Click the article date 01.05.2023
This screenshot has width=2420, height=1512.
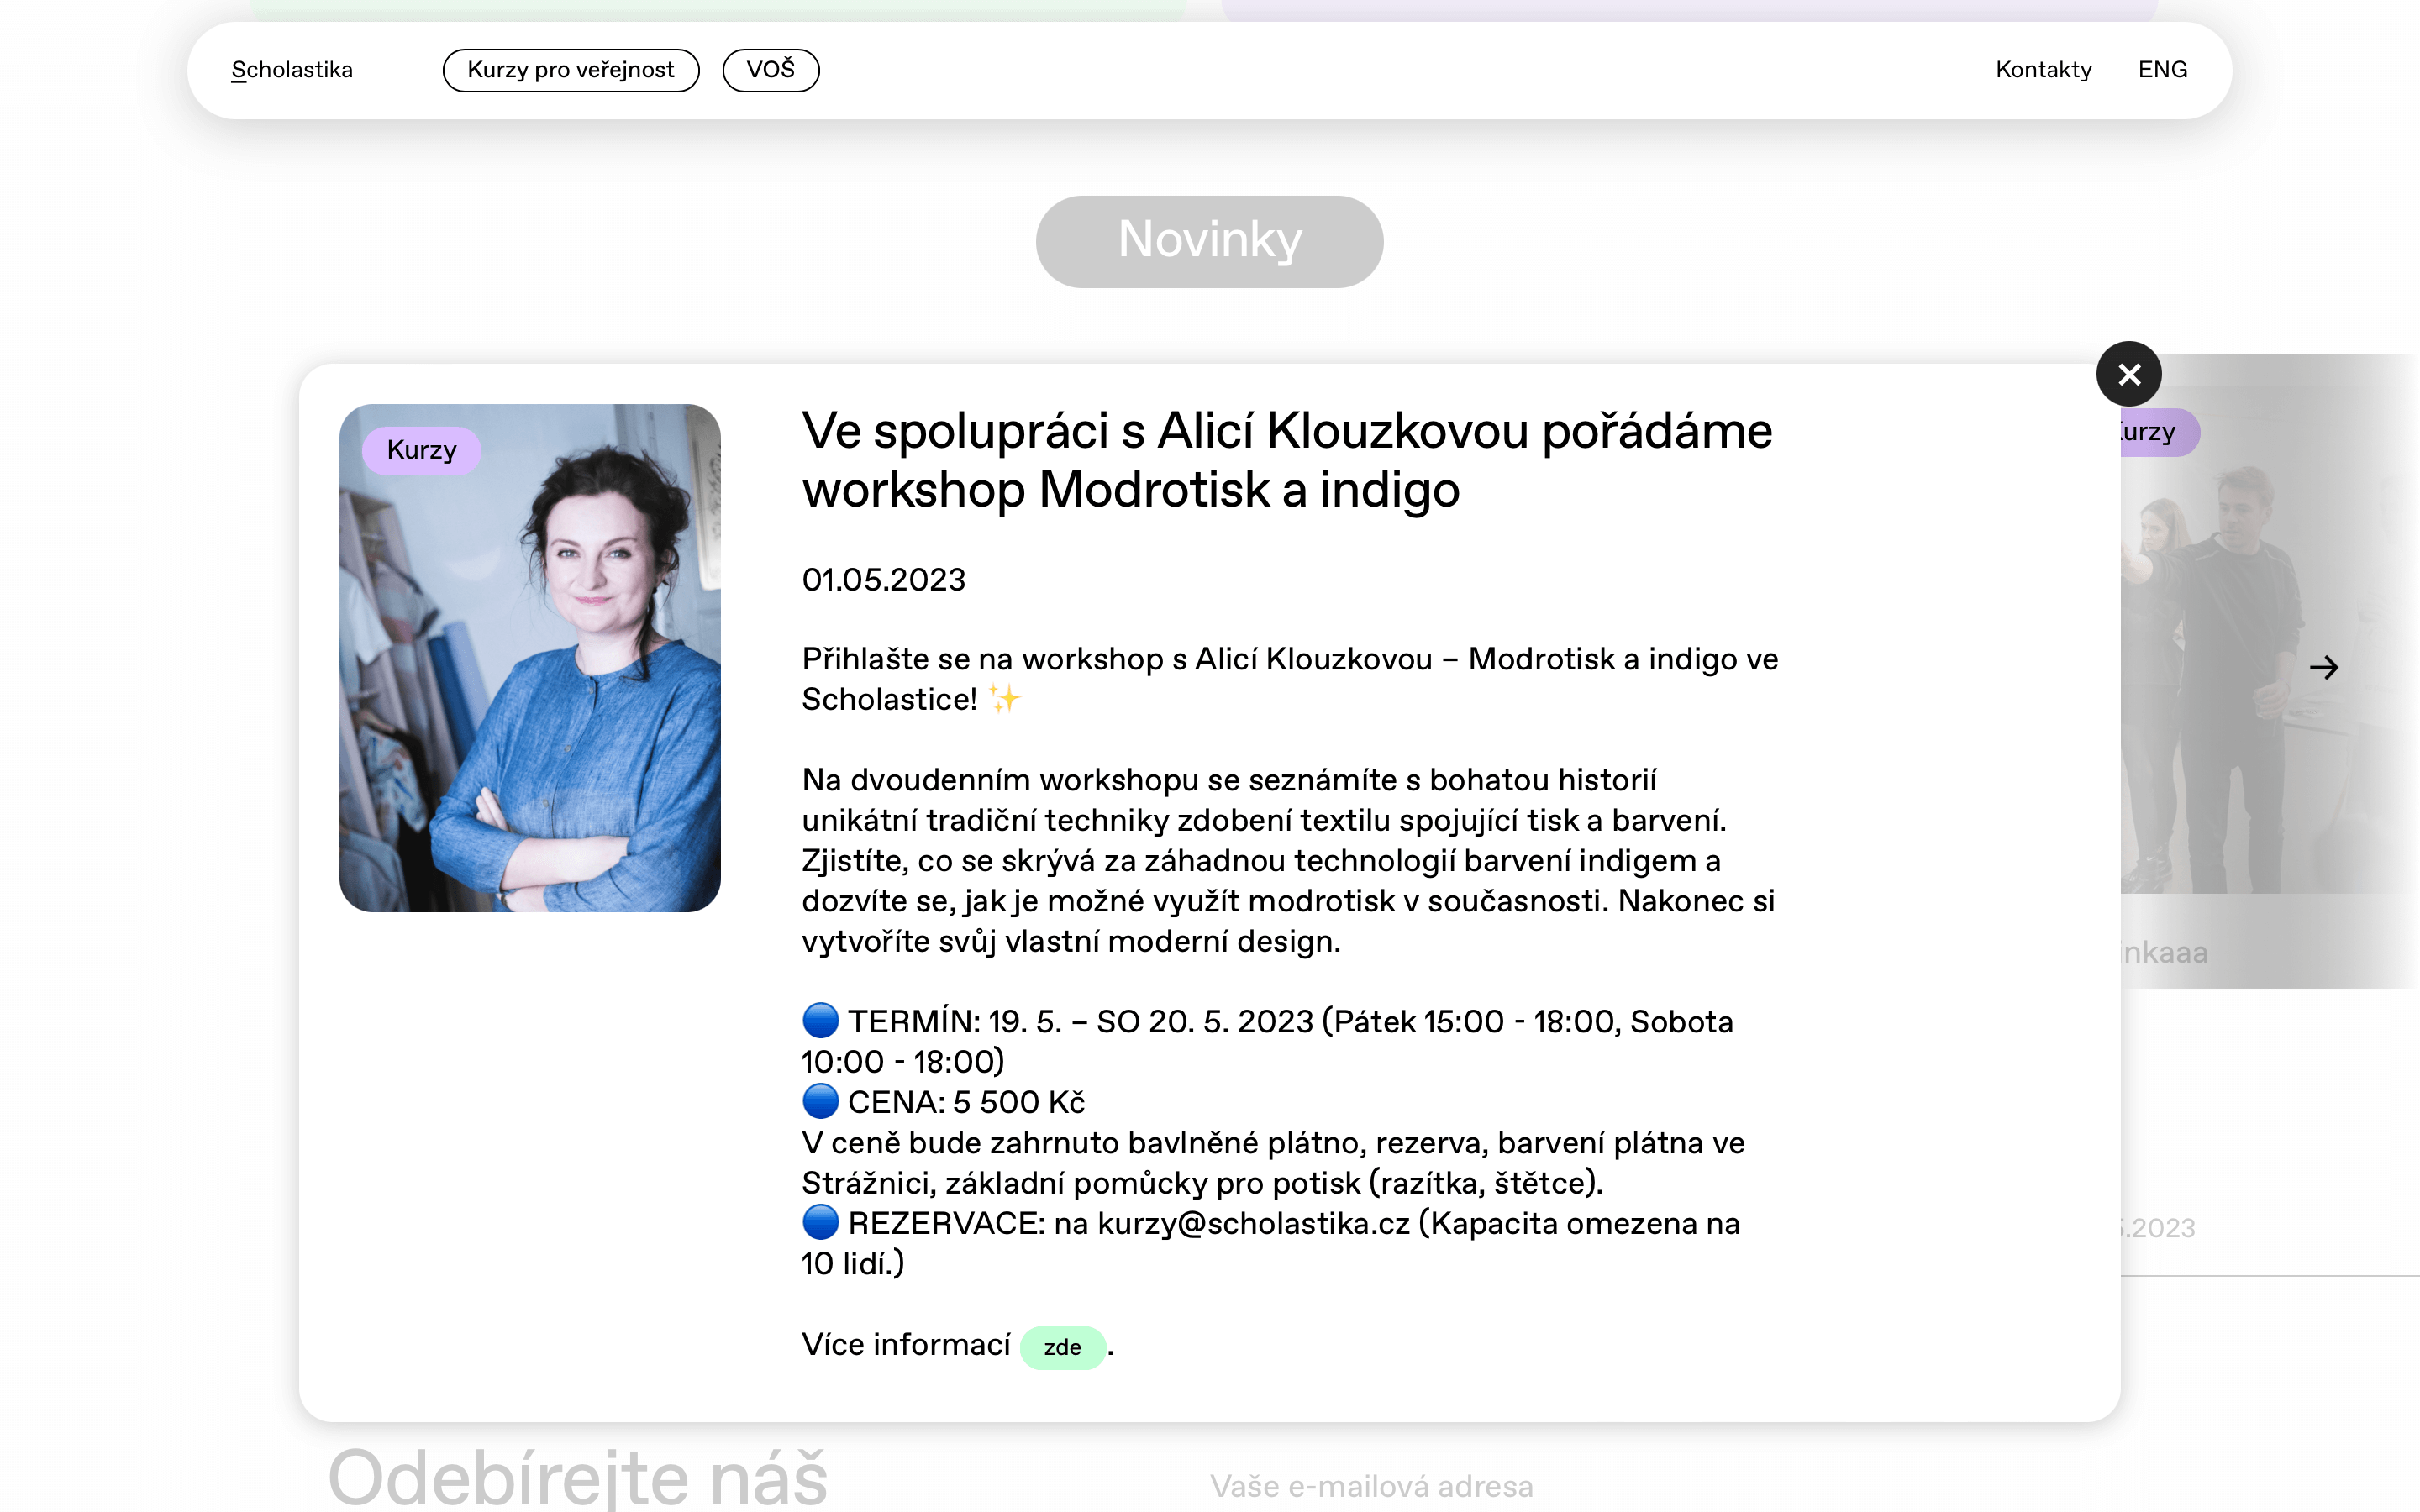pos(884,580)
